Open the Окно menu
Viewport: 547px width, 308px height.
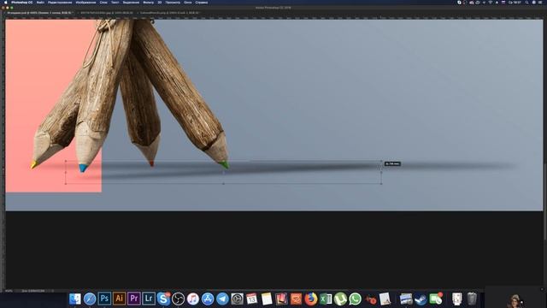188,3
